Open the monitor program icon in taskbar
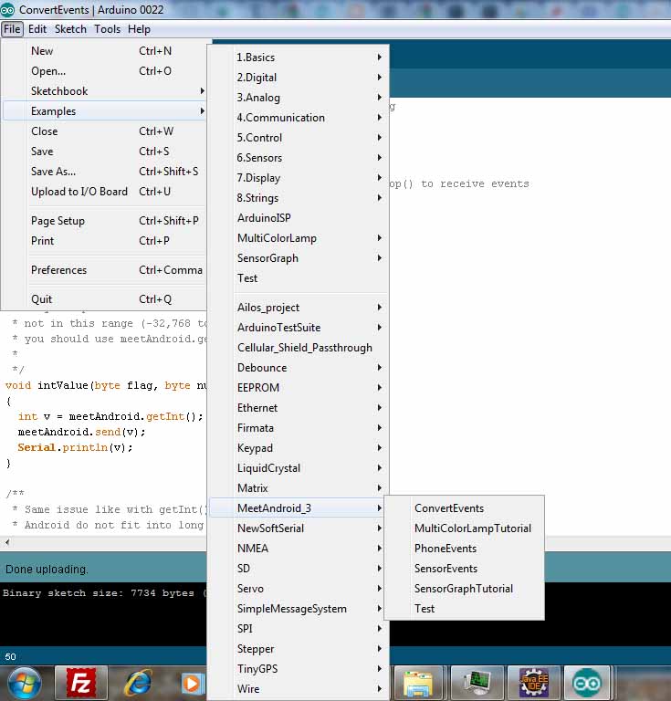The height and width of the screenshot is (701, 671). click(x=477, y=683)
